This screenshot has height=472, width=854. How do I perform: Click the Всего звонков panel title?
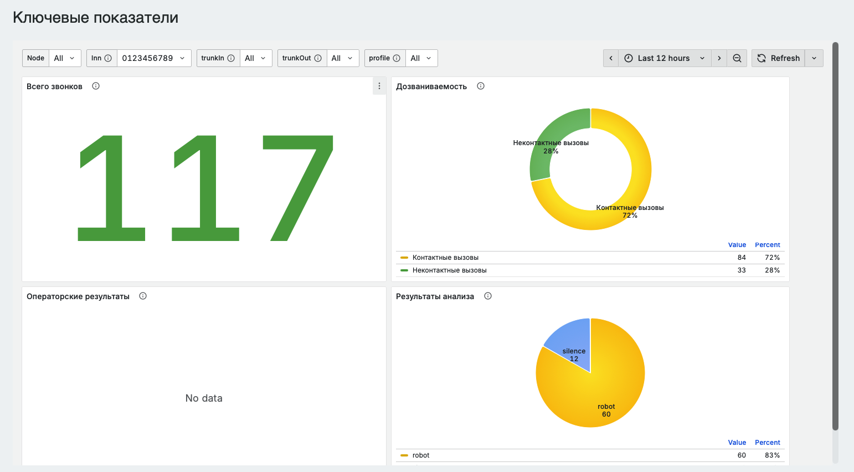pyautogui.click(x=54, y=86)
